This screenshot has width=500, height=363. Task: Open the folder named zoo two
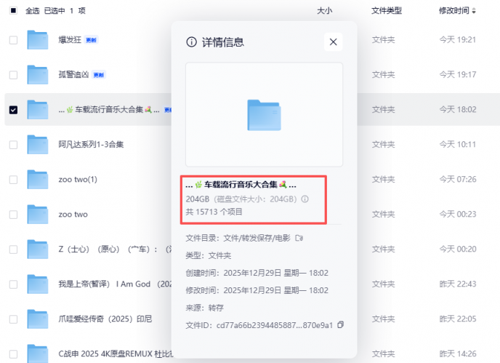(73, 215)
